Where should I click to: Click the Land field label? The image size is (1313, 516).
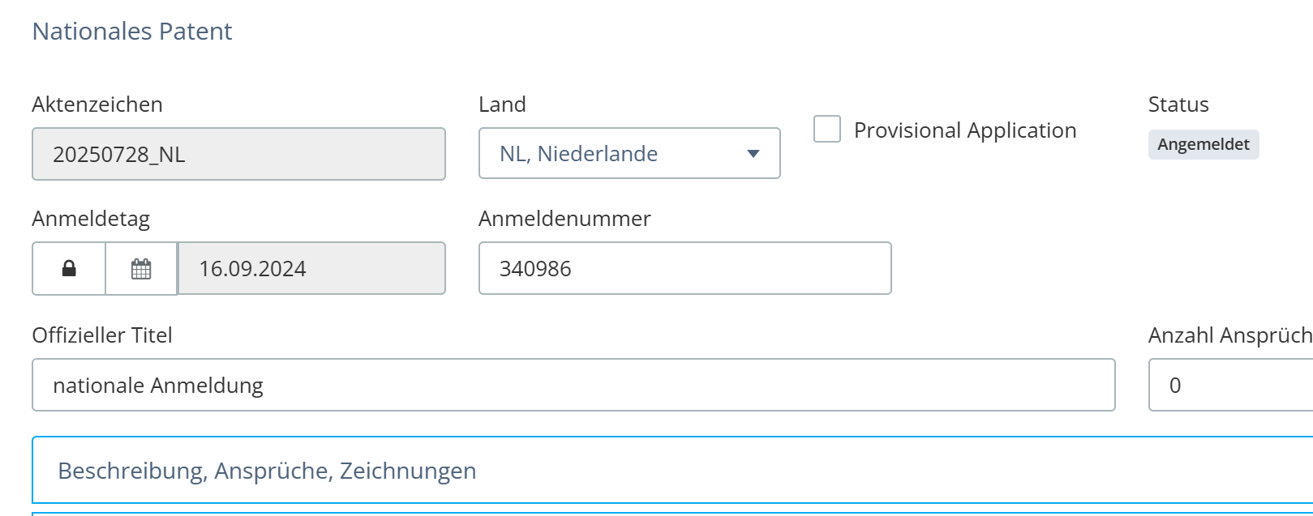(502, 104)
